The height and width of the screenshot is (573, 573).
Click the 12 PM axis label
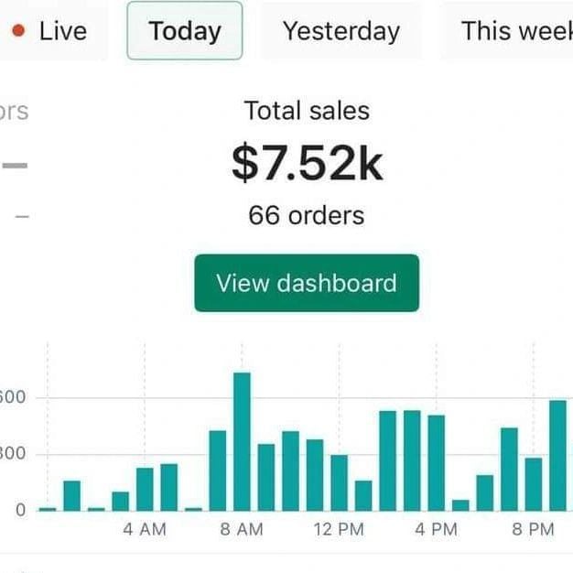coord(339,529)
